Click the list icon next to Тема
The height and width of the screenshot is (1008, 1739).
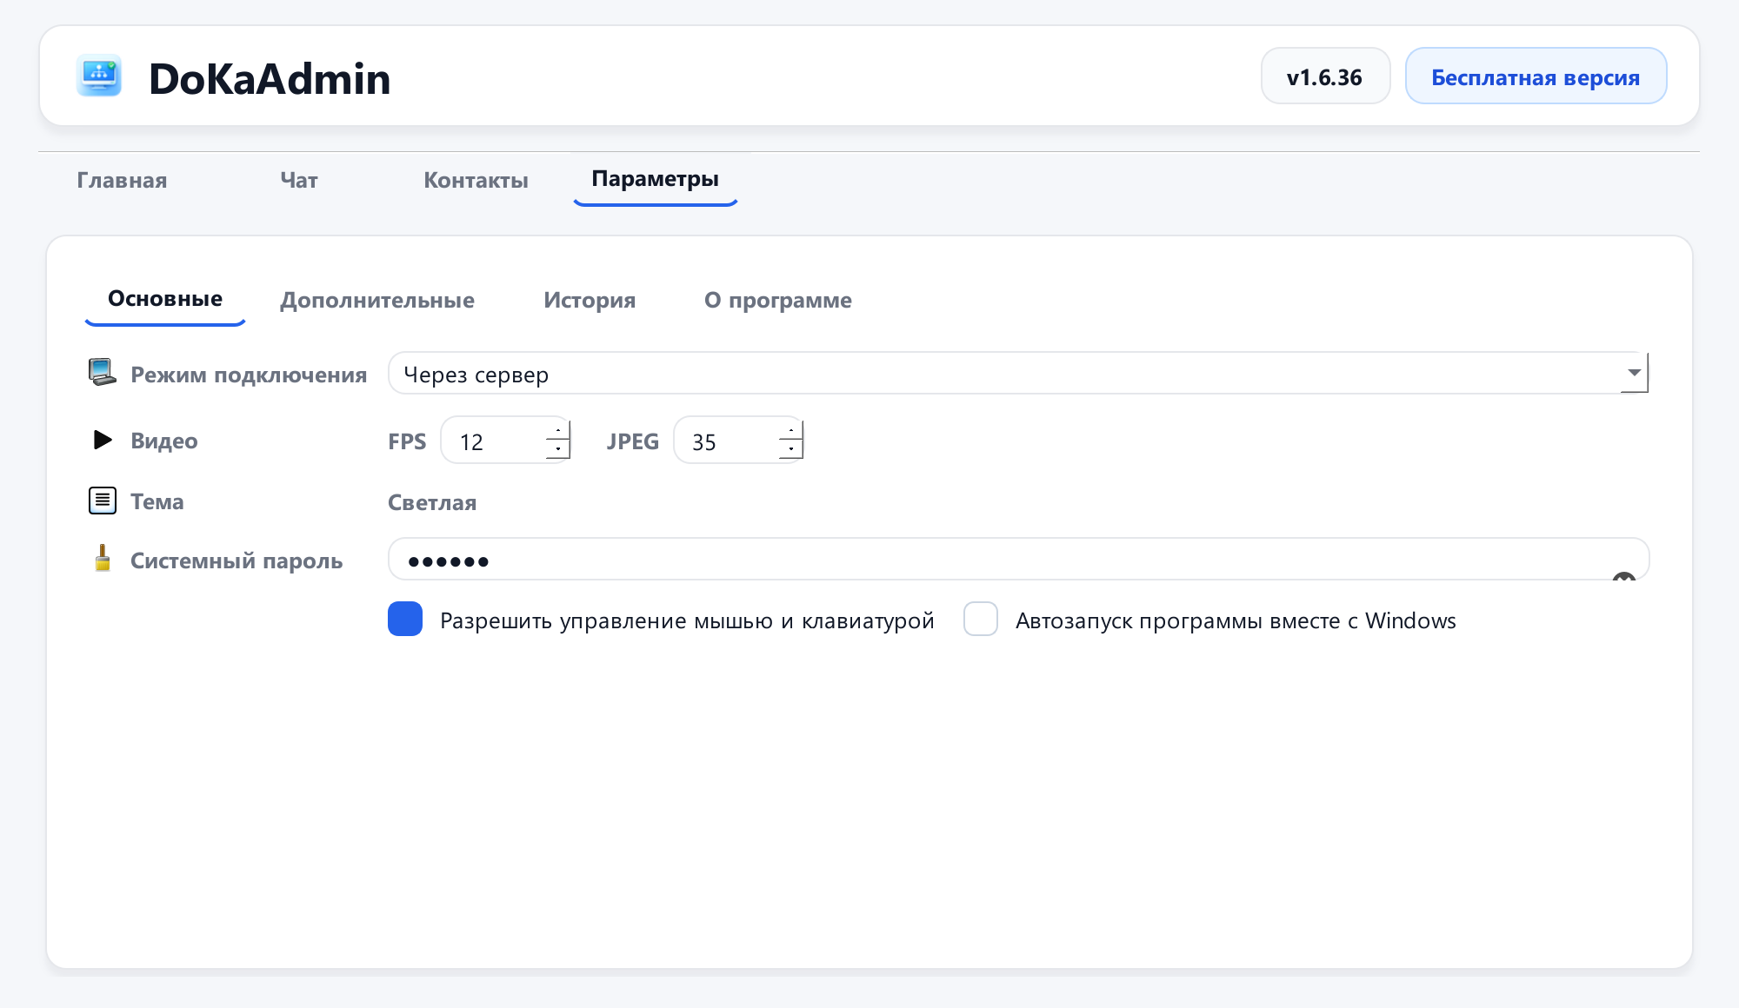(103, 501)
